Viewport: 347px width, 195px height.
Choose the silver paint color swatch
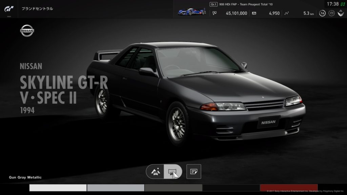pos(116,188)
